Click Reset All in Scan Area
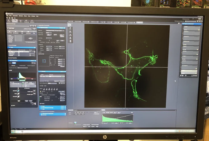 pyautogui.click(x=62, y=66)
